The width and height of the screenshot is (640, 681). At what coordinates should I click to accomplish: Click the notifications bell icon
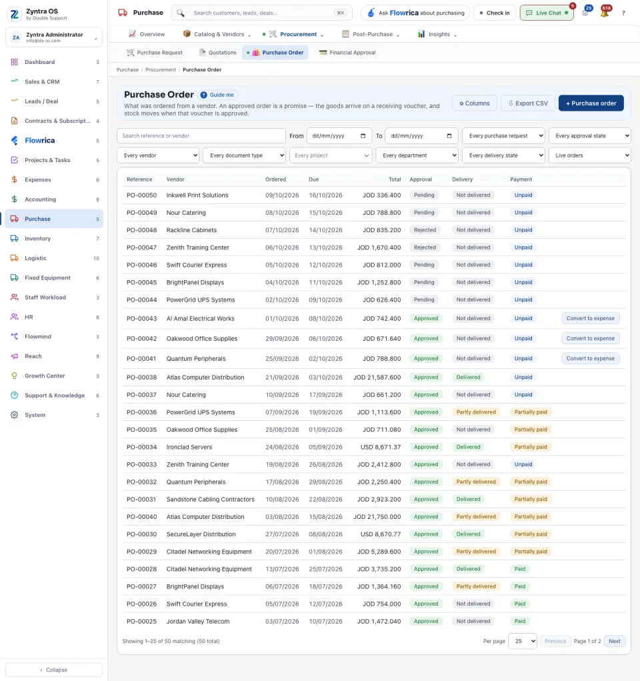pyautogui.click(x=604, y=13)
